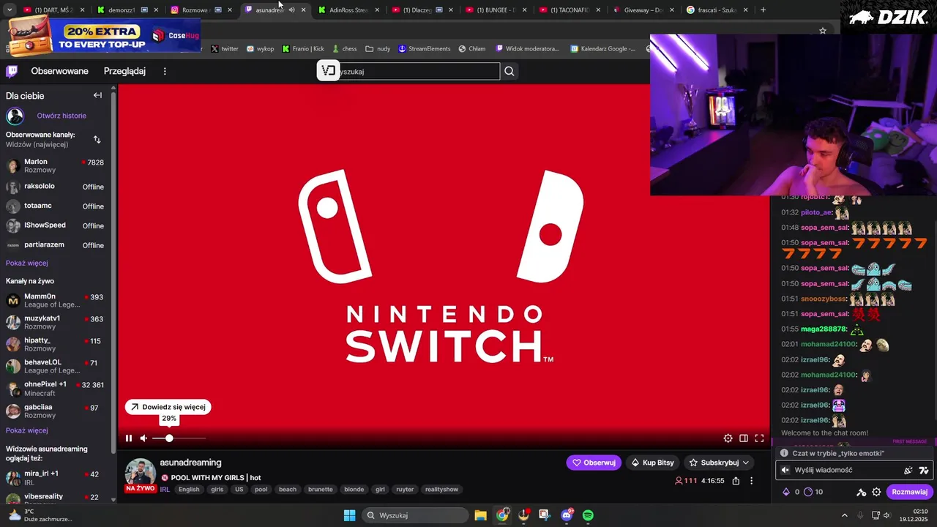937x527 pixels.
Task: Change sort order of Obserwowane kanały
Action: 97,139
